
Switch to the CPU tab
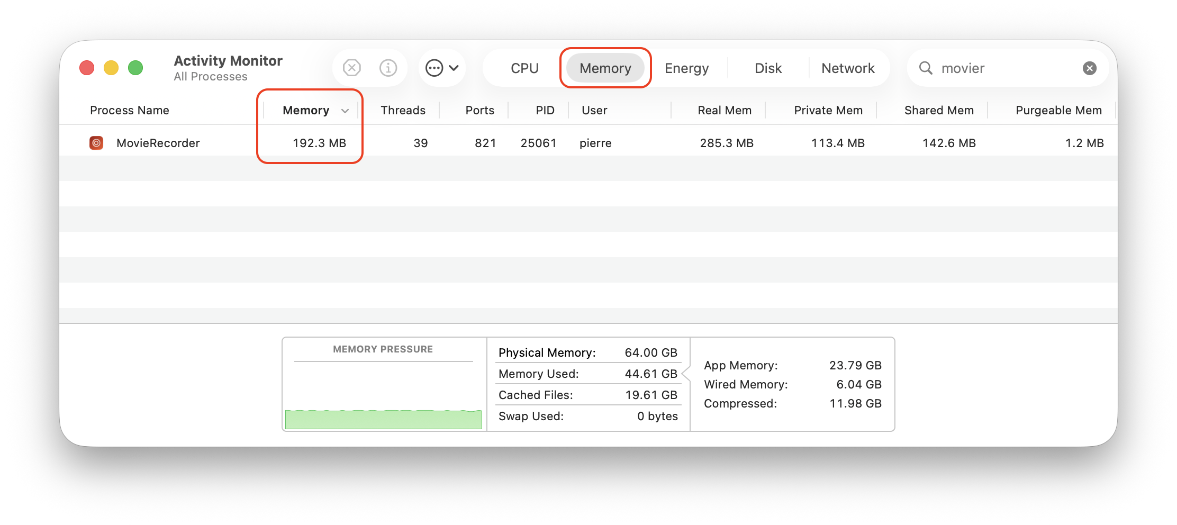point(524,68)
